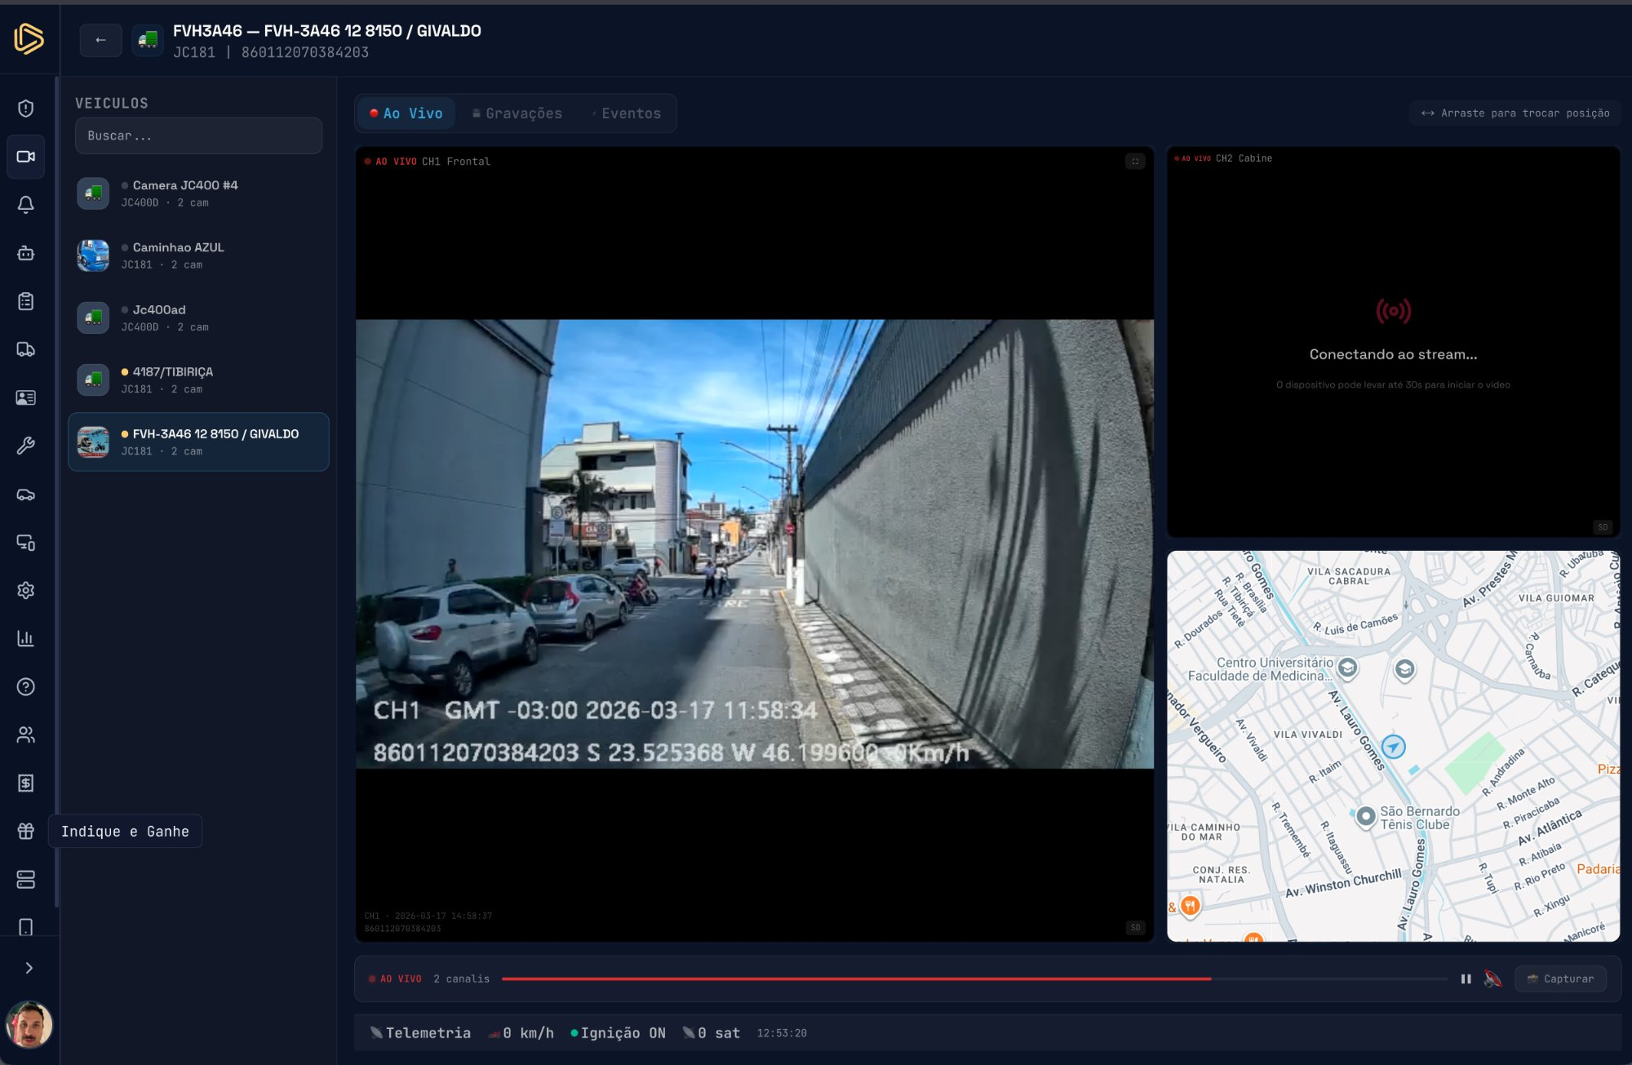Go back using the left arrow button

point(100,40)
